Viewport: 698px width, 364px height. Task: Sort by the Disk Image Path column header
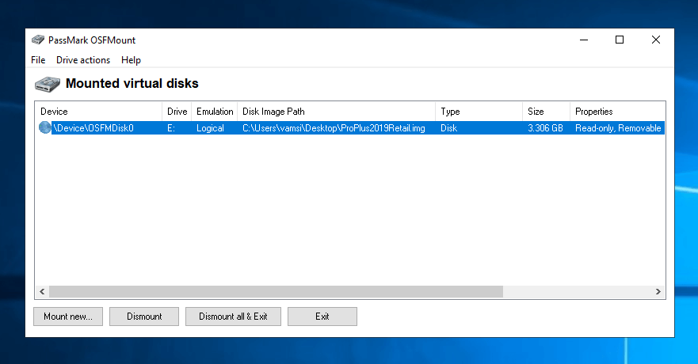(336, 111)
